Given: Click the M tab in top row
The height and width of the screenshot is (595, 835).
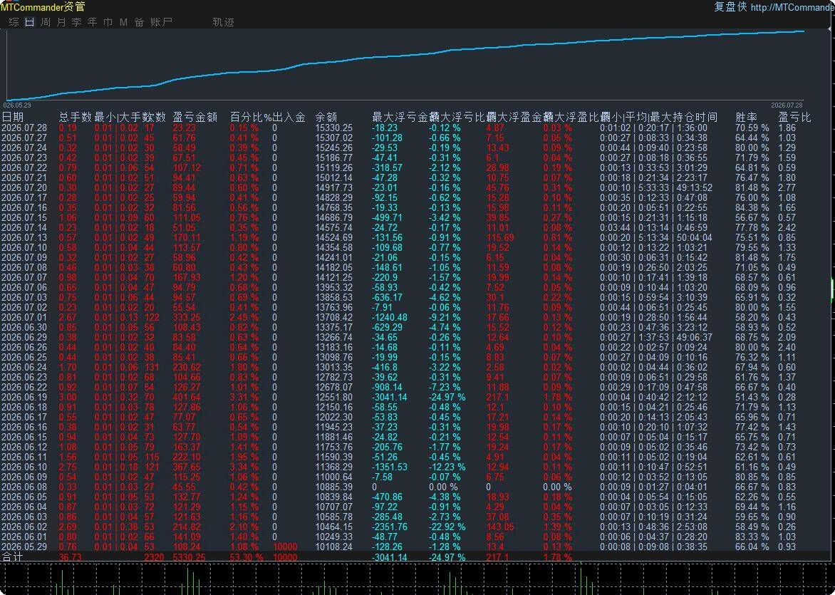Looking at the screenshot, I should pyautogui.click(x=123, y=22).
